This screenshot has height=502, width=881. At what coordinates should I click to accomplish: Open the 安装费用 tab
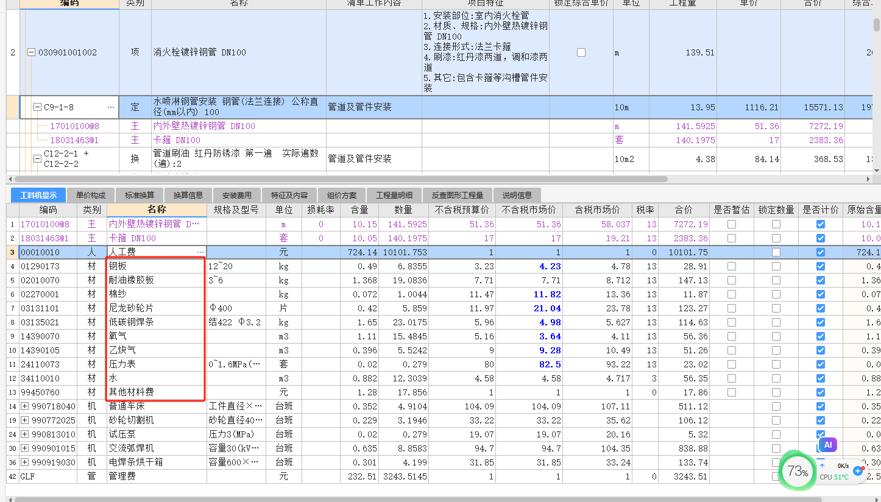(237, 196)
